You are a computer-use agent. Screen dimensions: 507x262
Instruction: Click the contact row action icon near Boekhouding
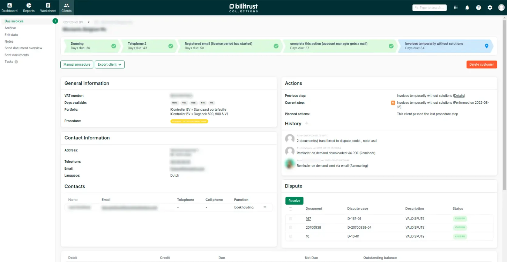pyautogui.click(x=265, y=207)
